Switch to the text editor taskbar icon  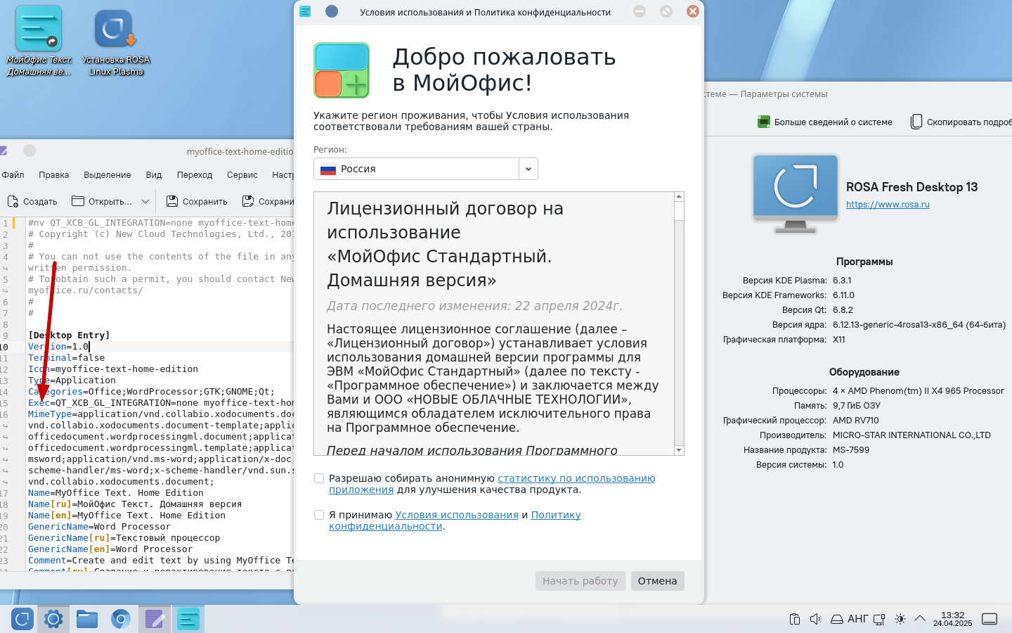(155, 619)
